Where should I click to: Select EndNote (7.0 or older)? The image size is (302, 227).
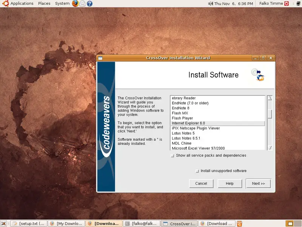[x=218, y=103]
